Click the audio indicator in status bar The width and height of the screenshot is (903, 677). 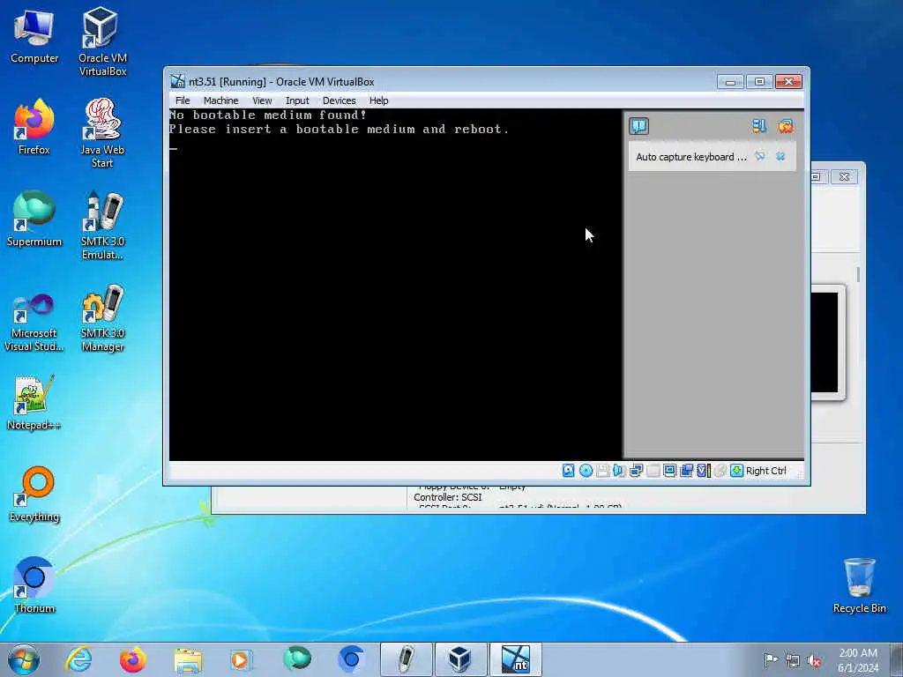(619, 471)
